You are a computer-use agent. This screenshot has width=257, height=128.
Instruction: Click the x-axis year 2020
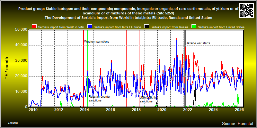(162, 109)
